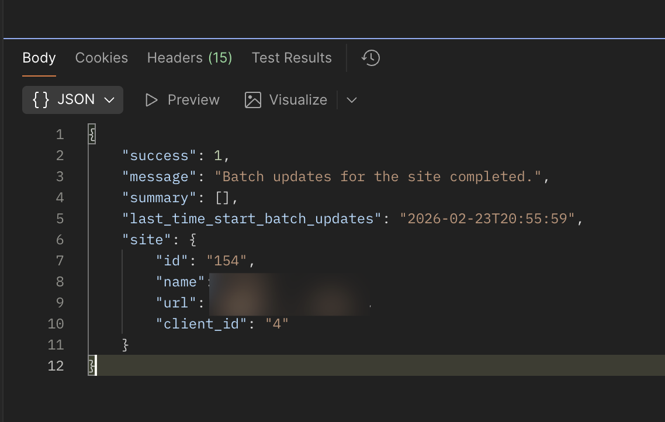665x422 pixels.
Task: Open the response history clock icon
Action: point(371,58)
